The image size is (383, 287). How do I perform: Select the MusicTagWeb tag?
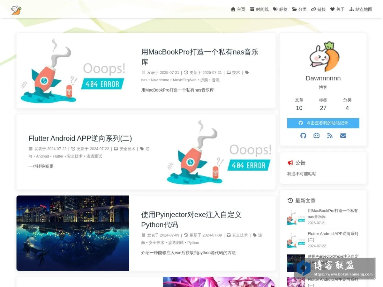click(x=185, y=80)
